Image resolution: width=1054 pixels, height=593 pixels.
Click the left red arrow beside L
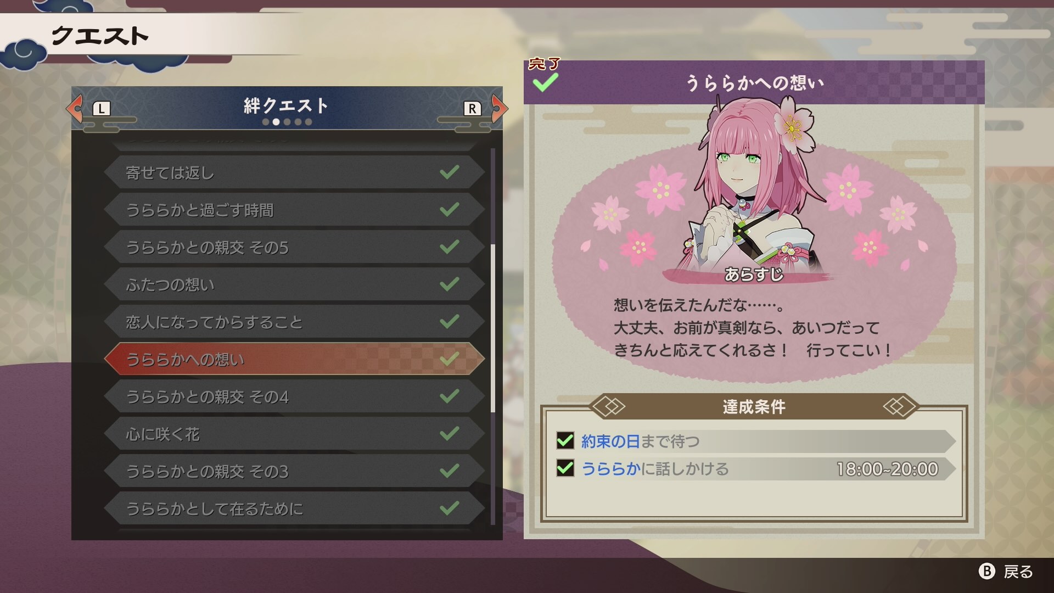(x=75, y=108)
